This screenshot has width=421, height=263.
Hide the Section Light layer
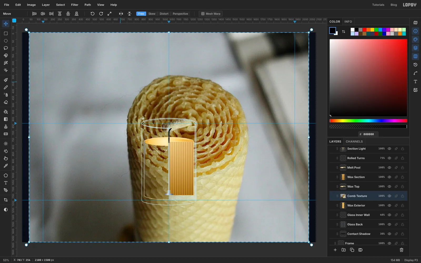[389, 149]
